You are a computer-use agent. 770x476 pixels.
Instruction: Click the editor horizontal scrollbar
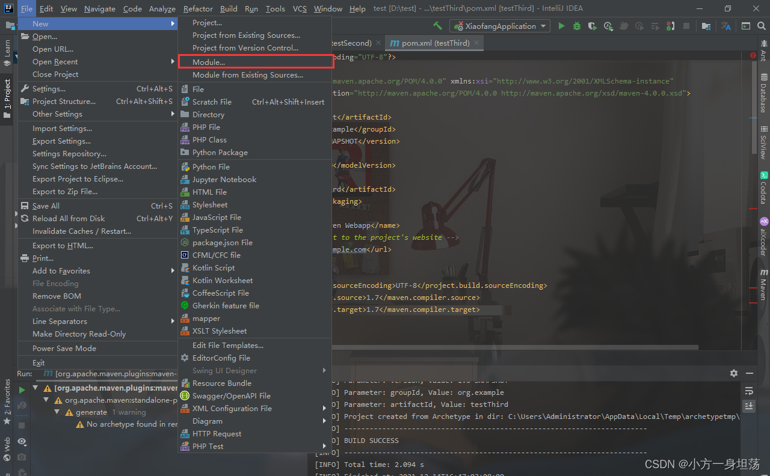(514, 347)
